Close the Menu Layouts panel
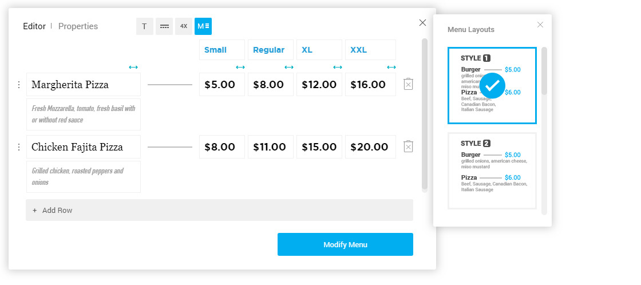 point(540,25)
